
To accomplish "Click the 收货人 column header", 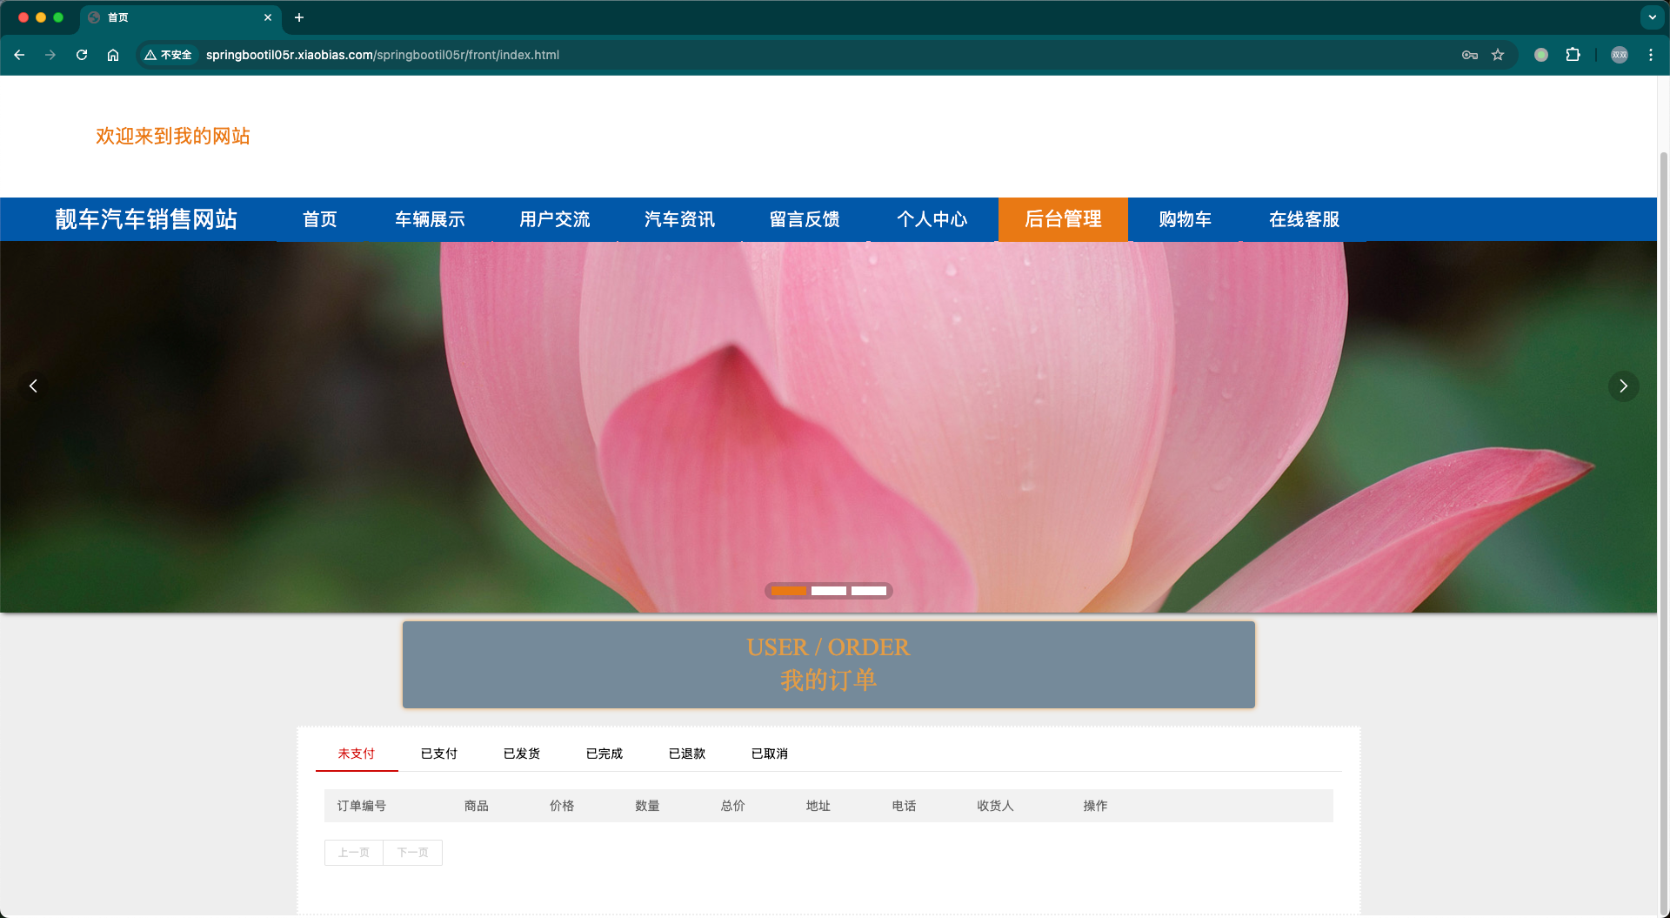I will point(996,806).
